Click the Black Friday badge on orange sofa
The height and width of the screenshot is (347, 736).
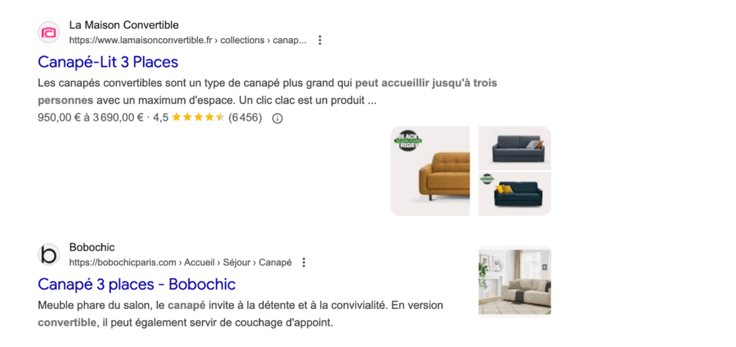408,140
